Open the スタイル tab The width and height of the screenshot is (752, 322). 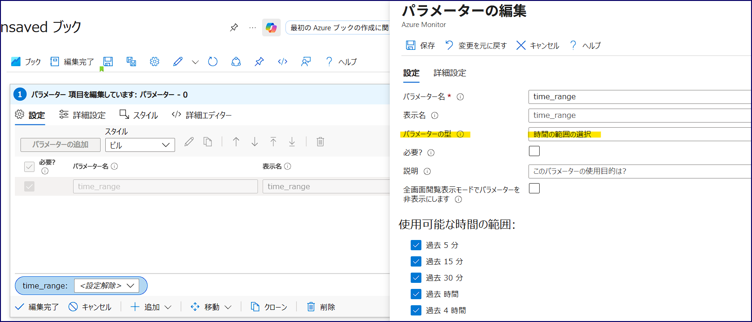[139, 115]
